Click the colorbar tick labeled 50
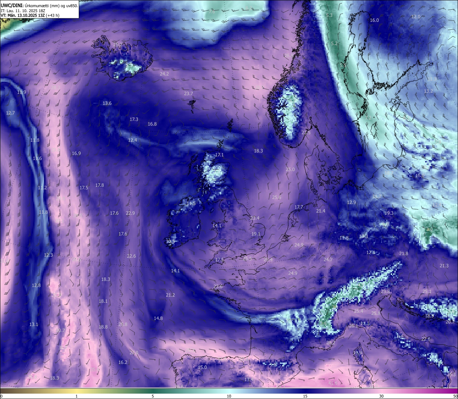Viewport: 458px width, 399px height. coord(455,396)
